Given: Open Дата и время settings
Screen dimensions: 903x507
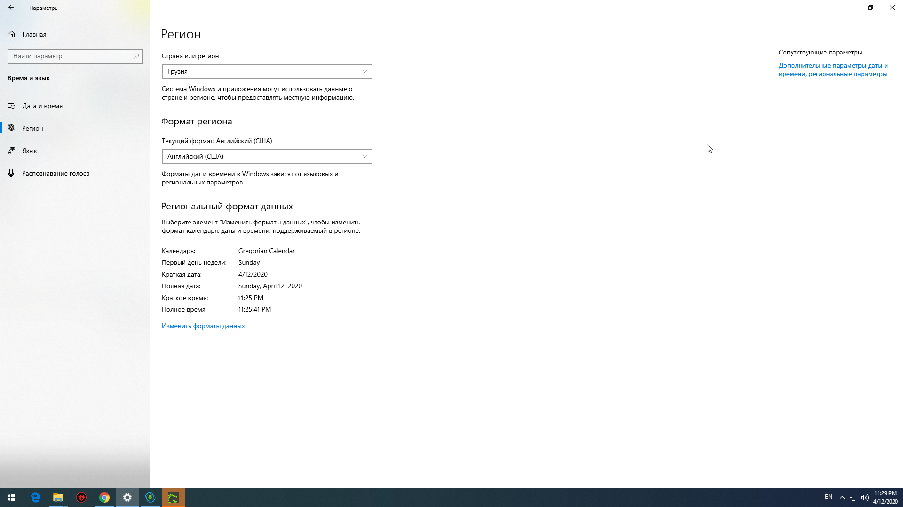Looking at the screenshot, I should (x=42, y=106).
